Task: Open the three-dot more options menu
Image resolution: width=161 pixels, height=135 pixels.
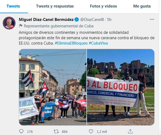Action: click(x=152, y=19)
